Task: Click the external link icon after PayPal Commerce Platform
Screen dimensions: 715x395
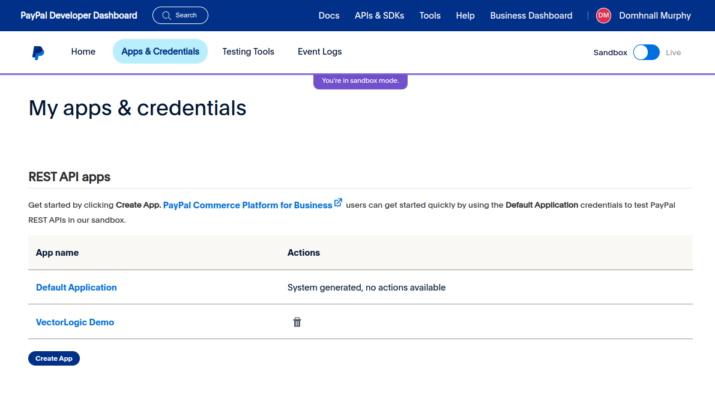Action: 338,202
